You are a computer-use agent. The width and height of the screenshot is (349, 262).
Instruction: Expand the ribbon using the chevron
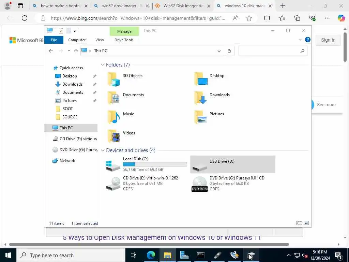300,40
